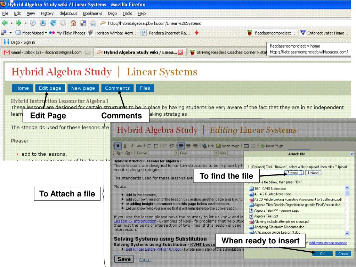Click the del.icio.us icon on the bookmarks toolbar
Viewport: 356px width, 267px height.
pyautogui.click(x=4, y=33)
